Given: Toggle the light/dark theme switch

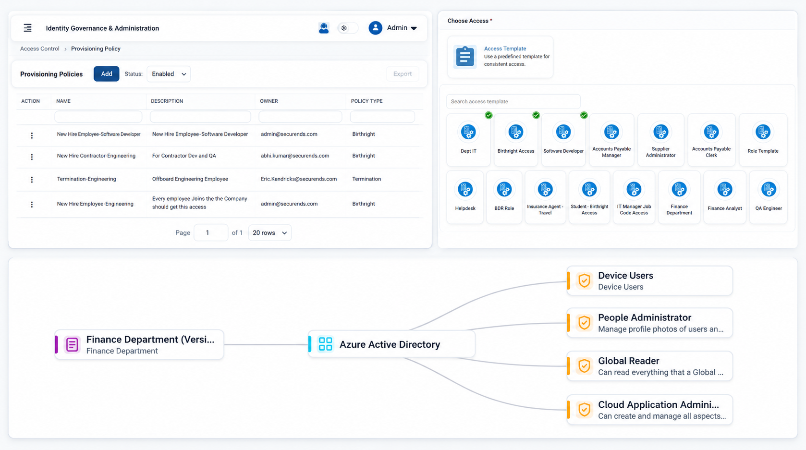Looking at the screenshot, I should point(348,28).
